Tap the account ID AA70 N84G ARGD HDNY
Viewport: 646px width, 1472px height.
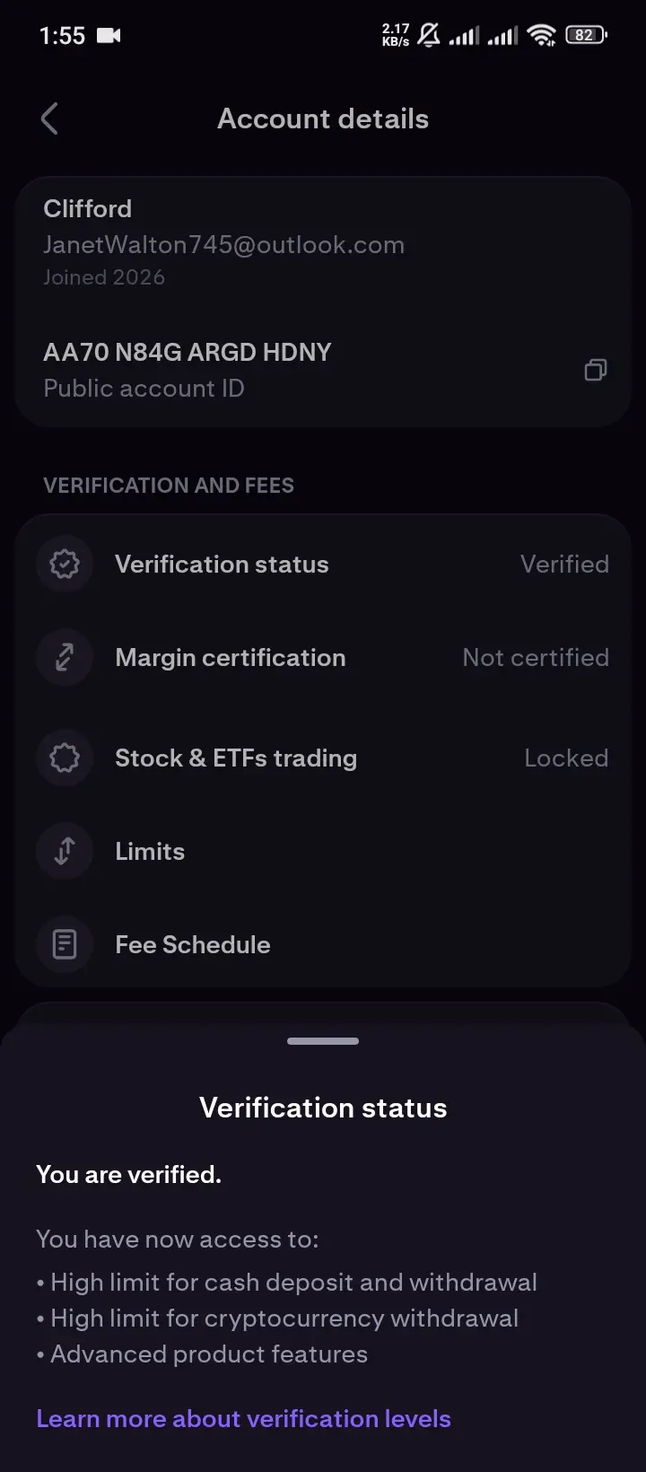(x=188, y=352)
